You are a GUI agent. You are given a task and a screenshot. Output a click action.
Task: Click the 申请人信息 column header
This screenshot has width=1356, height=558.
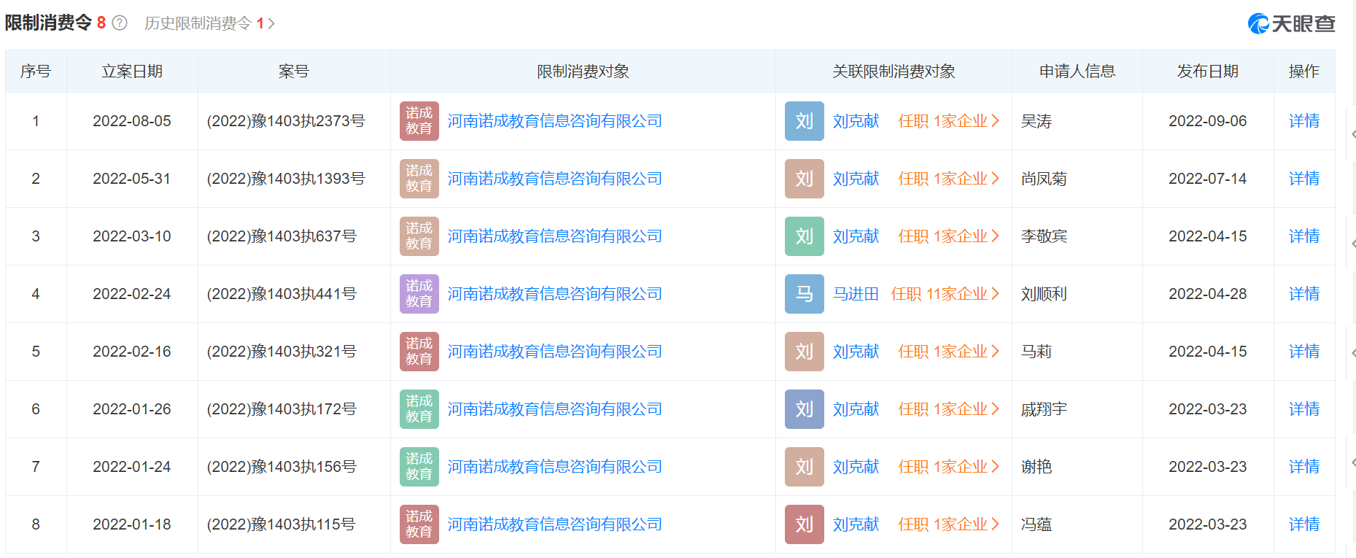(1077, 71)
